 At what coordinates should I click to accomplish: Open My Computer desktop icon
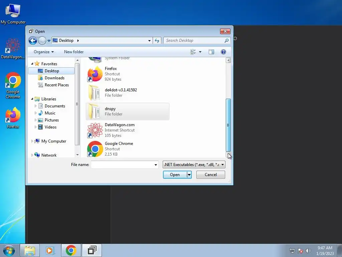pyautogui.click(x=13, y=13)
